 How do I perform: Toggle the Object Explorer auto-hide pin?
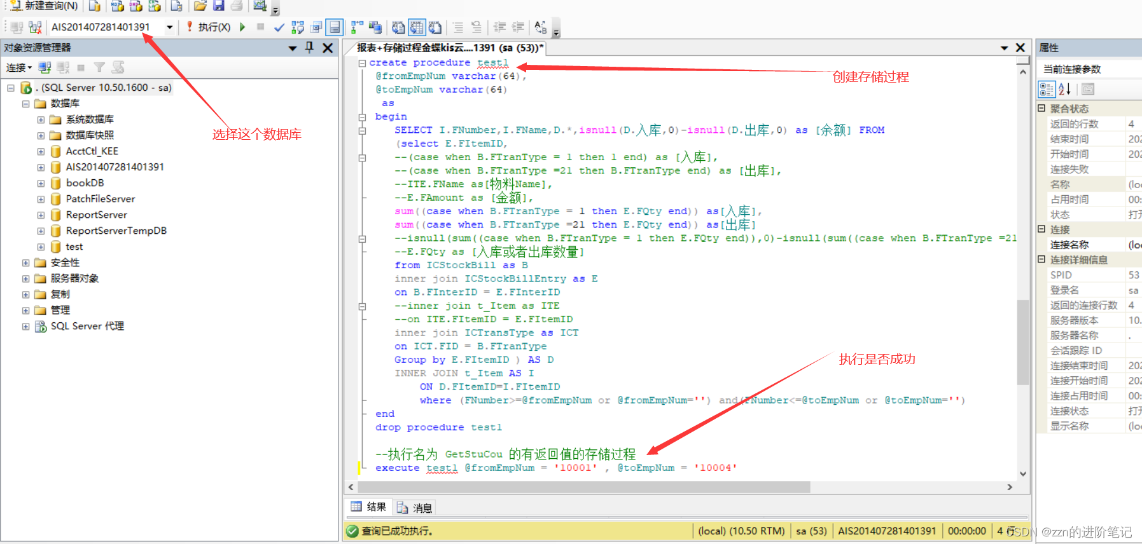coord(310,47)
